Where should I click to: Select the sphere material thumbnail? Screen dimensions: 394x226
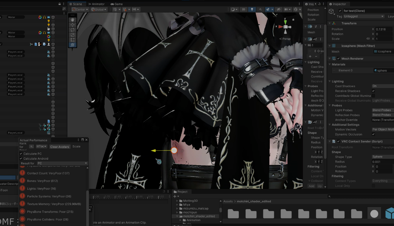(x=374, y=214)
